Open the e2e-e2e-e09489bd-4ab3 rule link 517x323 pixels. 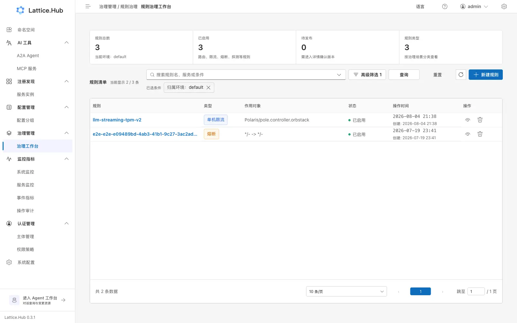click(x=145, y=134)
